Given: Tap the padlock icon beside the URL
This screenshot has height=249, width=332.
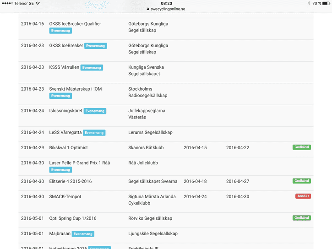Looking at the screenshot, I should coord(148,9).
